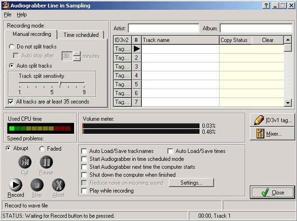Click track number 2 cell
Viewport: 297px width, 221px height.
[137, 58]
